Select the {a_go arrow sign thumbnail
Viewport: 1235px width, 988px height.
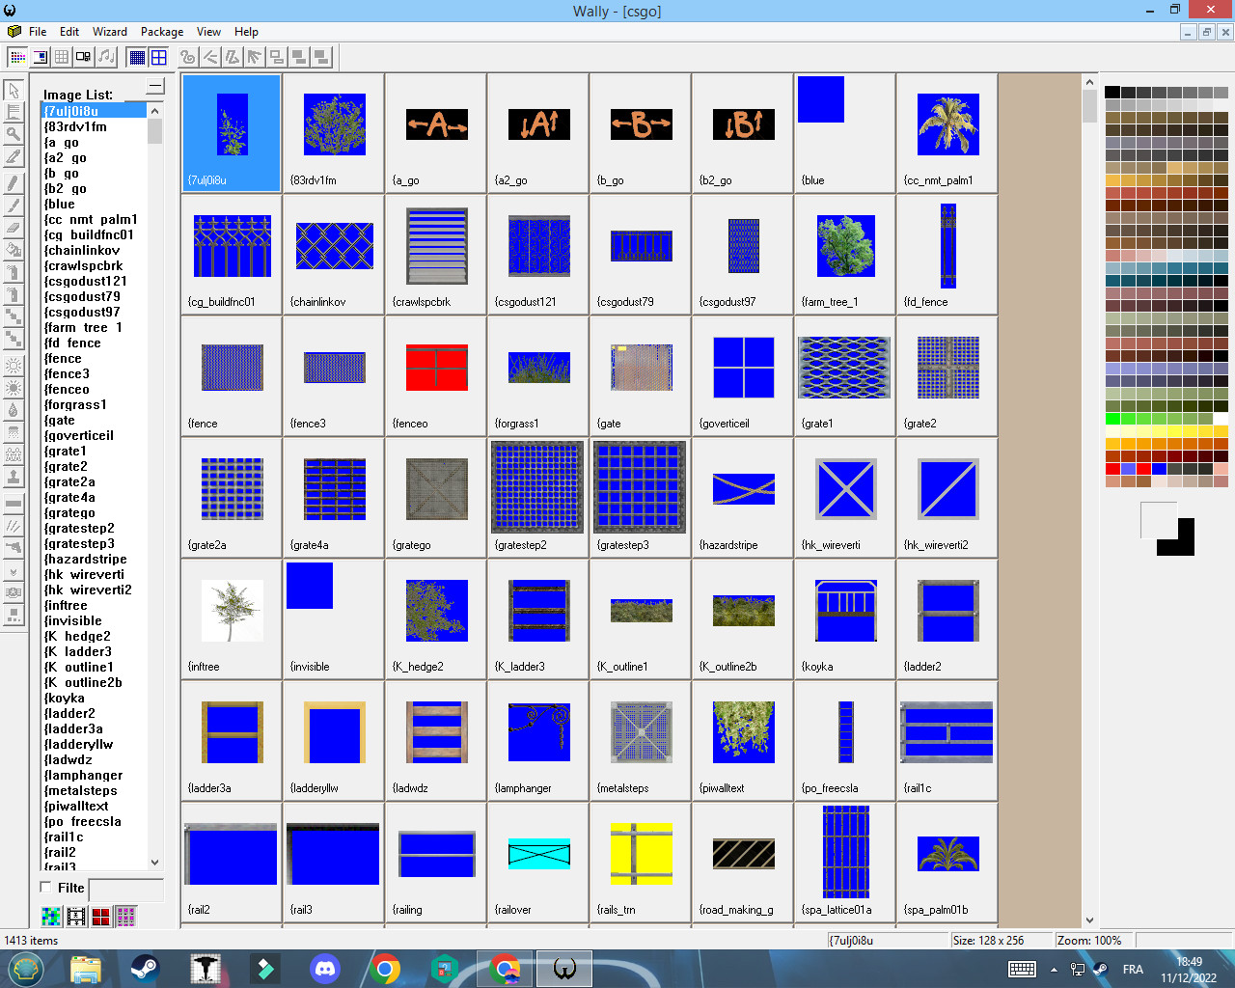coord(436,132)
